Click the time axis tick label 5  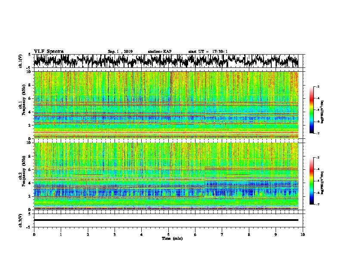click(168, 235)
